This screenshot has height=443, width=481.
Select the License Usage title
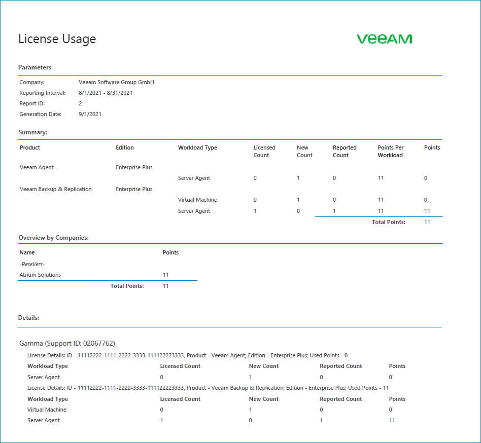pyautogui.click(x=57, y=39)
